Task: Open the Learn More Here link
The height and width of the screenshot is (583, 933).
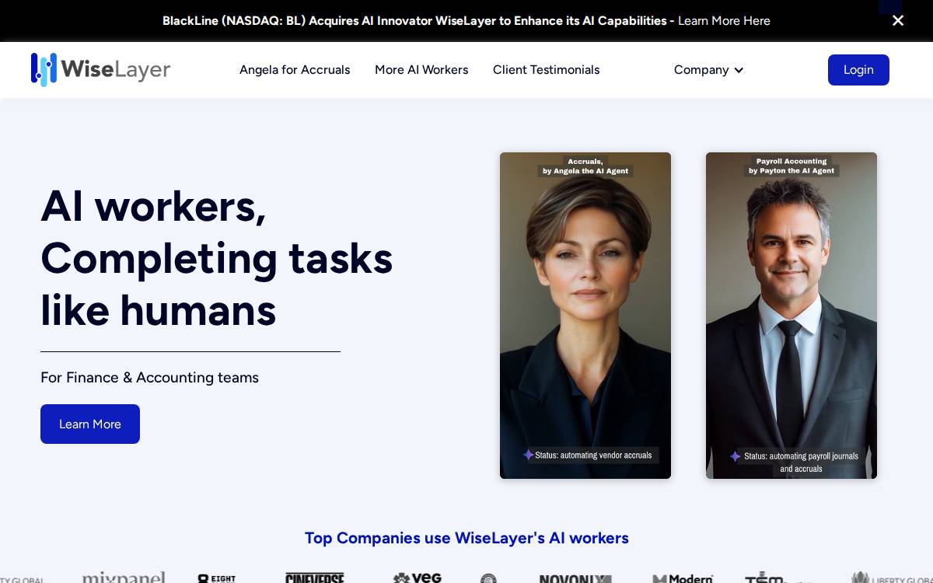Action: click(724, 21)
